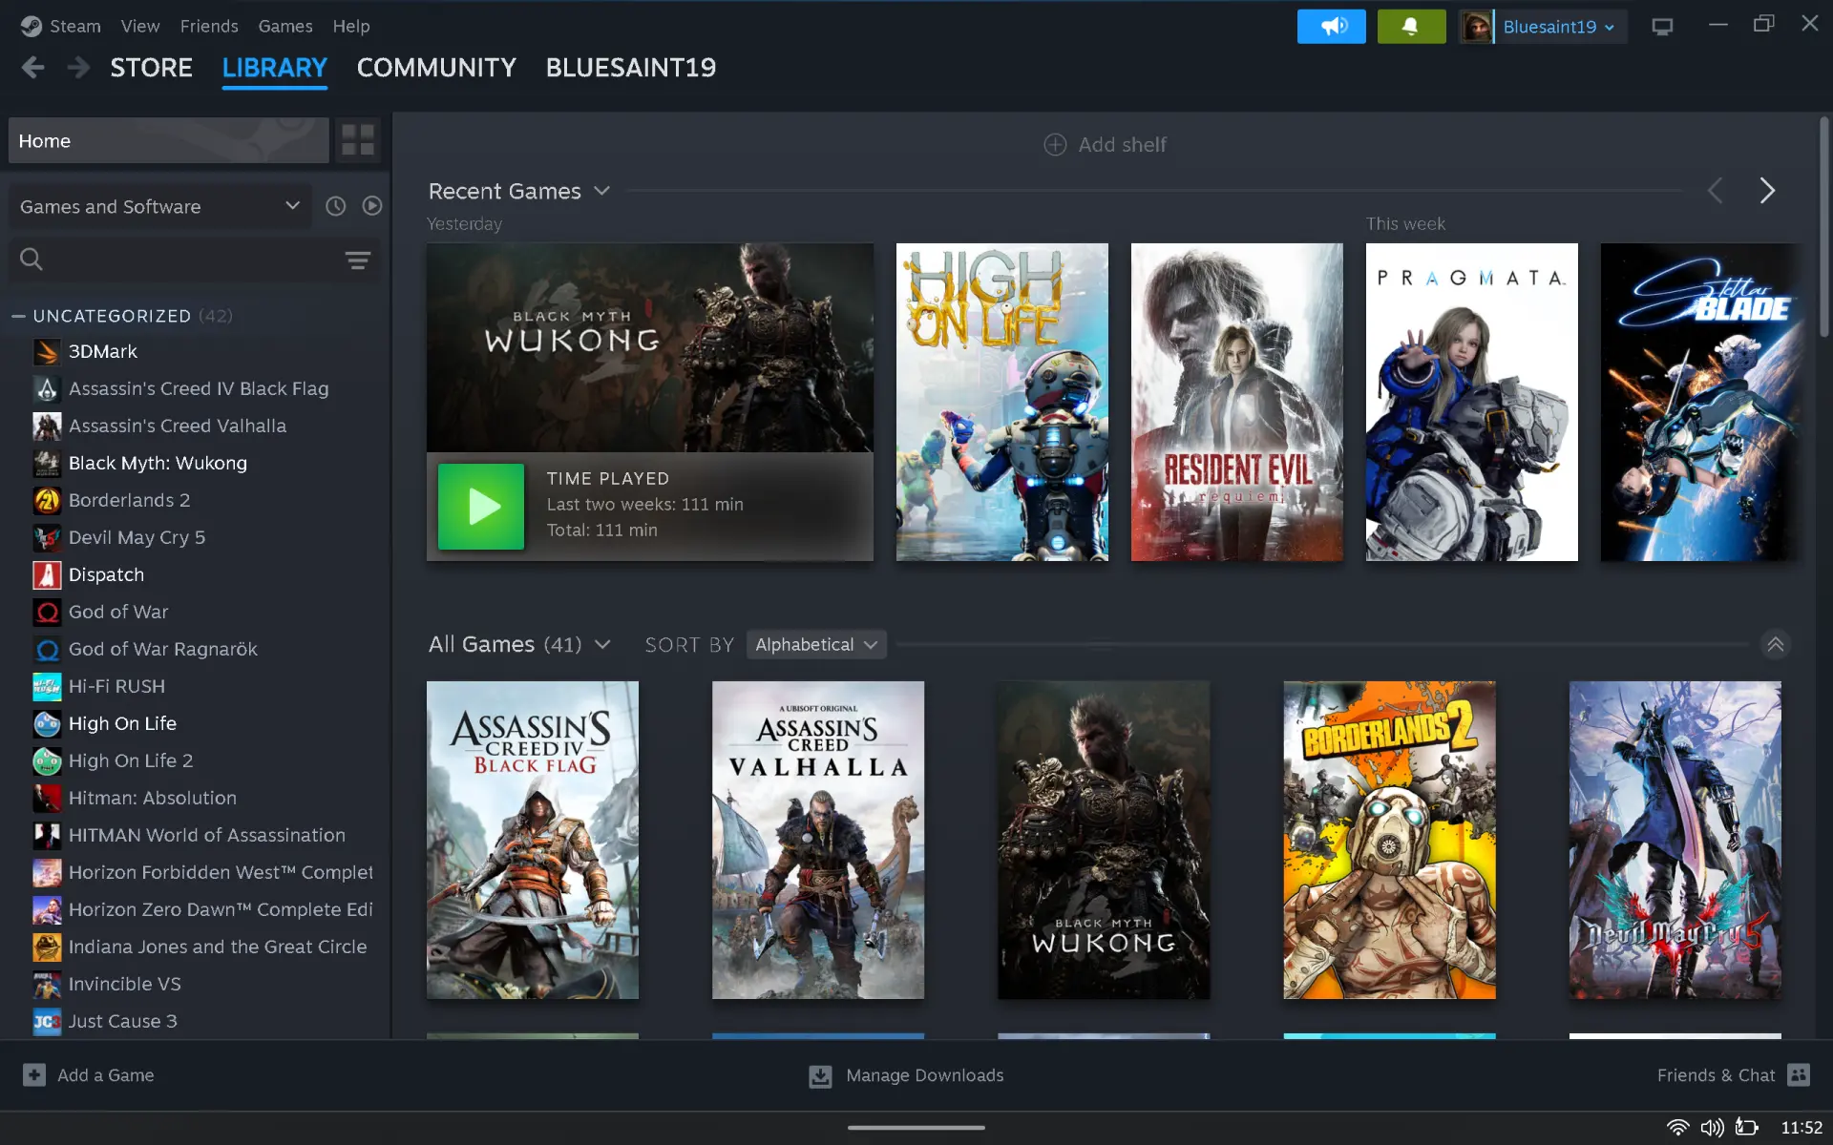Select Borderlands 2 icon in sidebar

[x=47, y=501]
